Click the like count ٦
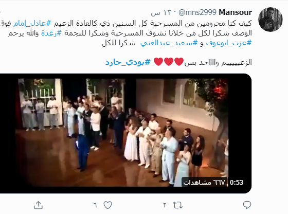 (95, 205)
